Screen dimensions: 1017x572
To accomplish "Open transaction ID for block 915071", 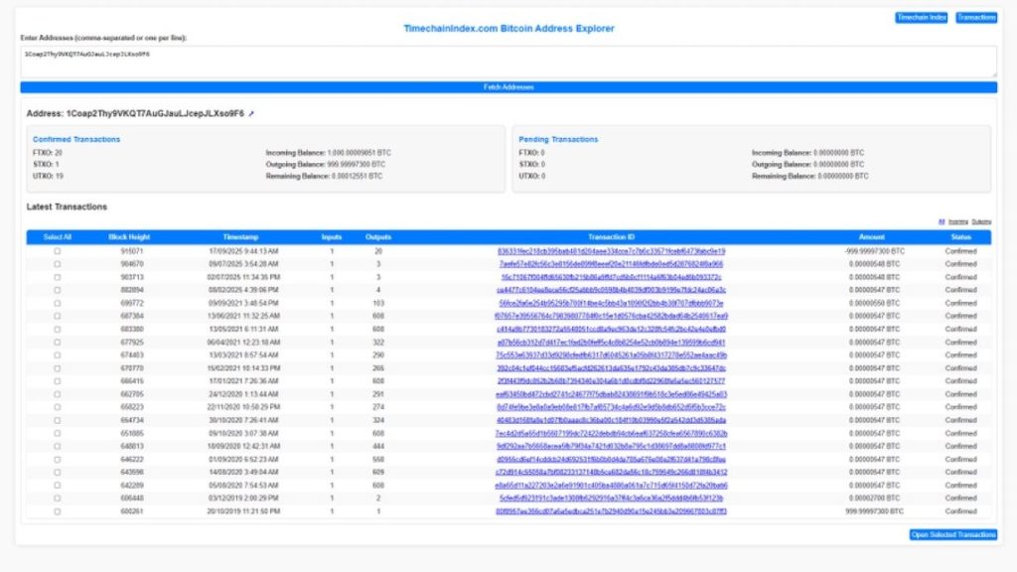I will 611,251.
